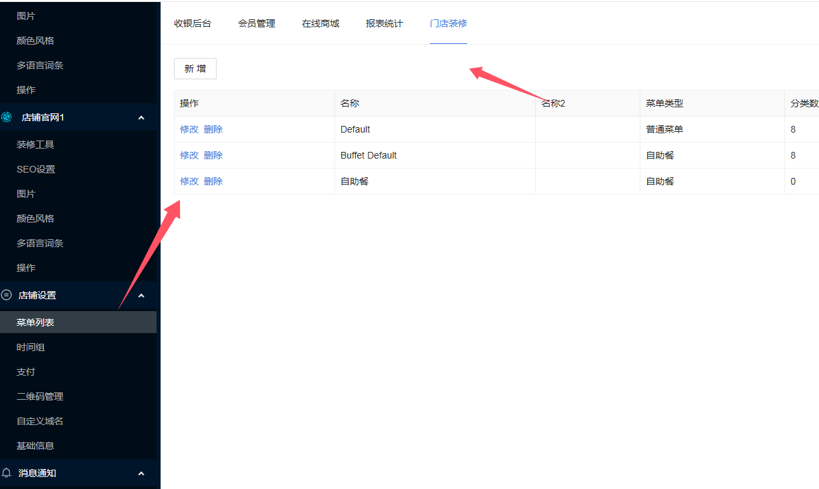Click the 店铺设置 section icon
819x489 pixels.
coord(7,294)
